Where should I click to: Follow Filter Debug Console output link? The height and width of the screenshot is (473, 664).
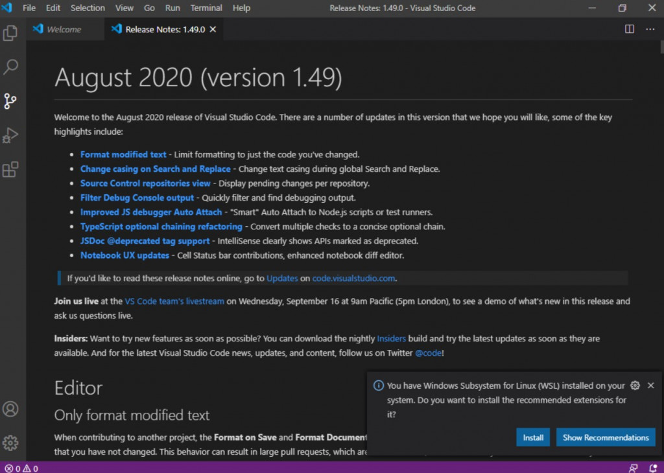[x=137, y=198]
